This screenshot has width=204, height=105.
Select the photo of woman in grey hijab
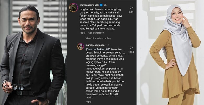point(170,52)
